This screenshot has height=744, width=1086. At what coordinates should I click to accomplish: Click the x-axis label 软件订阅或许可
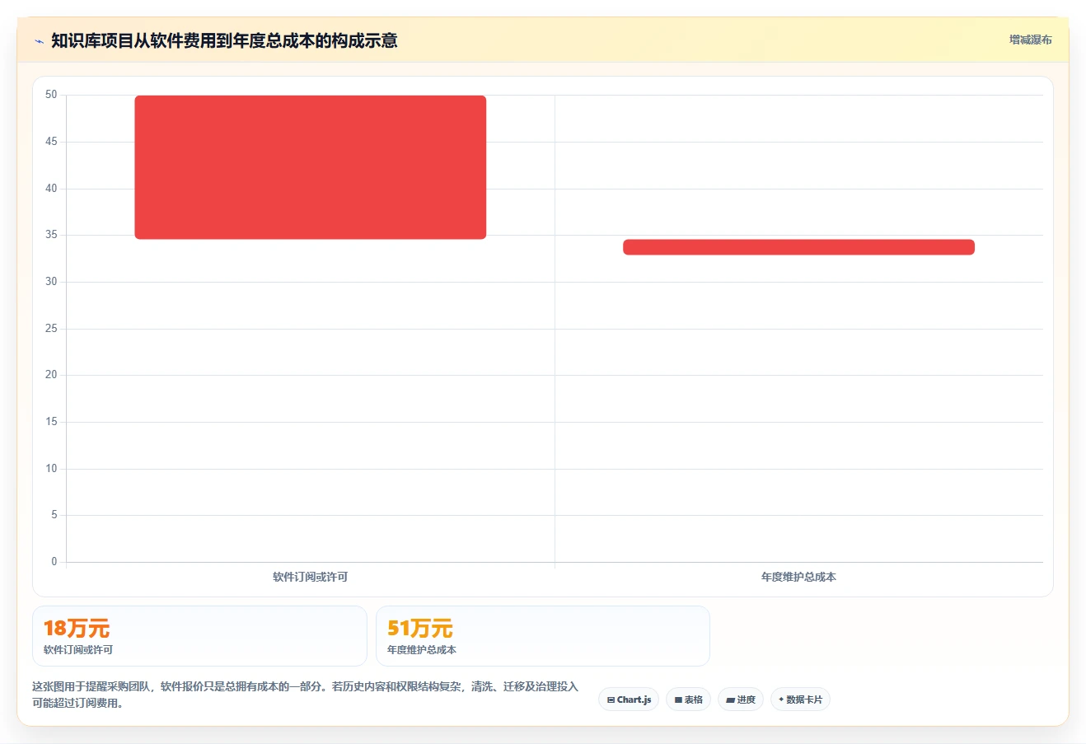pyautogui.click(x=311, y=577)
